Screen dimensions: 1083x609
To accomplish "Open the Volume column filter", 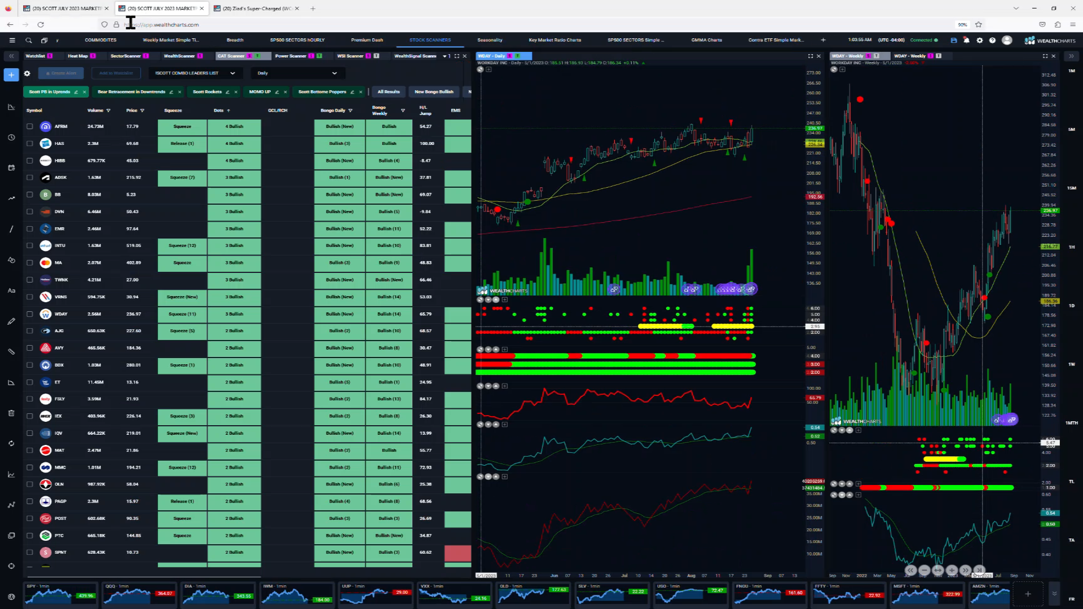I will pos(108,111).
